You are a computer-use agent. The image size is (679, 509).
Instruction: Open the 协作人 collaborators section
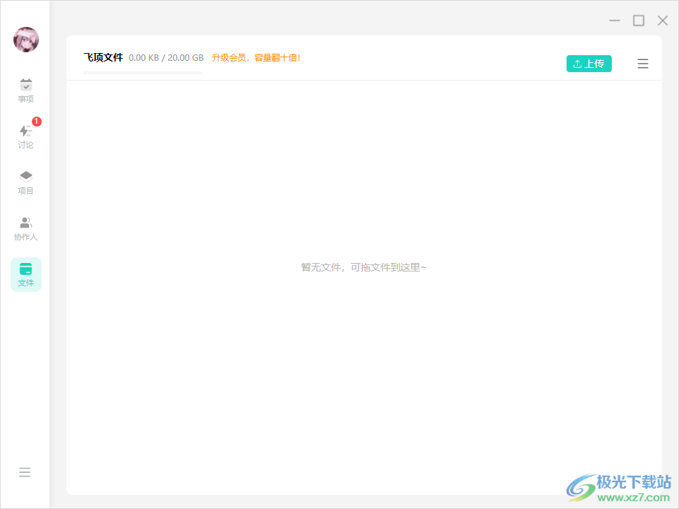tap(26, 228)
